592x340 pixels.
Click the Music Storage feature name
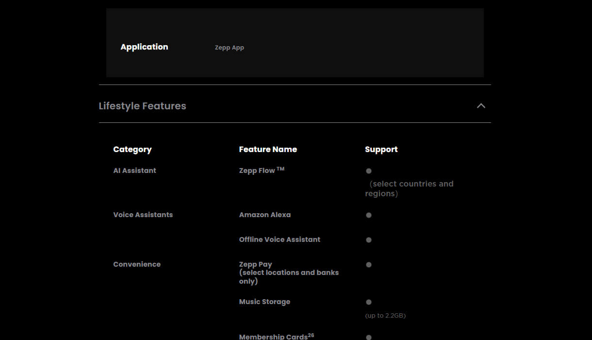[x=264, y=302]
